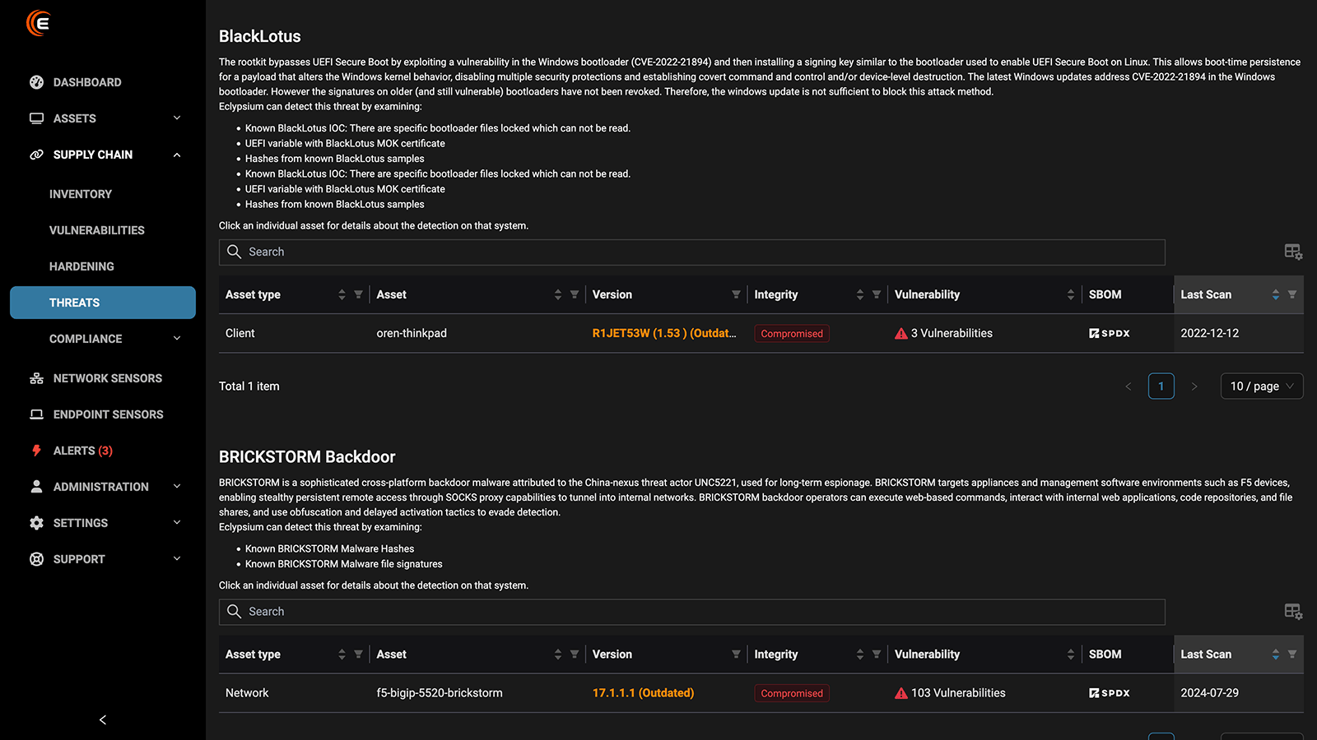Open oren-thinkpad asset details
Image resolution: width=1317 pixels, height=740 pixels.
coord(412,333)
